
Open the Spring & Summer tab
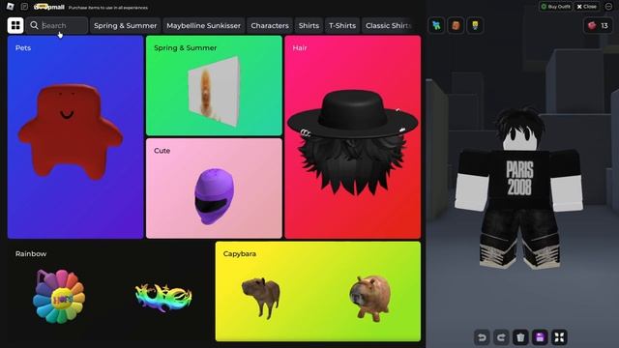[x=125, y=26]
